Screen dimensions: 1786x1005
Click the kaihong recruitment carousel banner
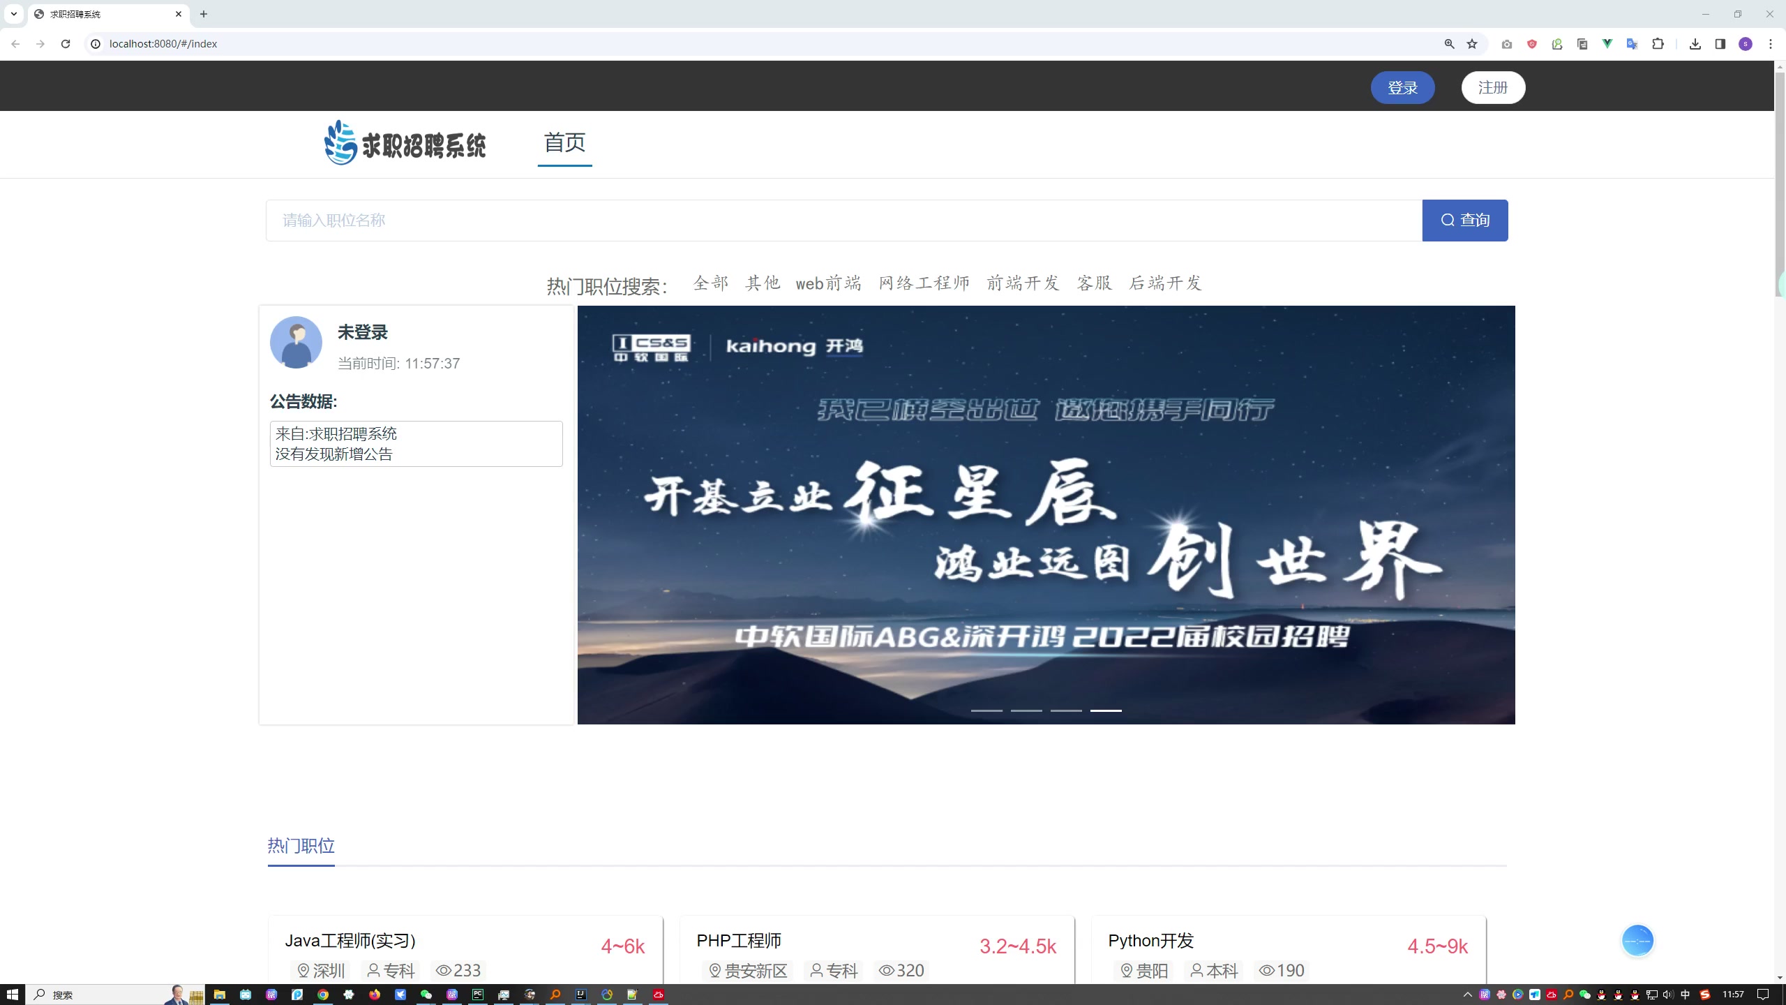(1046, 515)
